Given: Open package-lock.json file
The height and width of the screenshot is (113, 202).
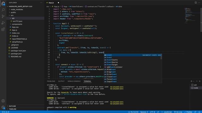Looking at the screenshot, I should click(18, 51).
